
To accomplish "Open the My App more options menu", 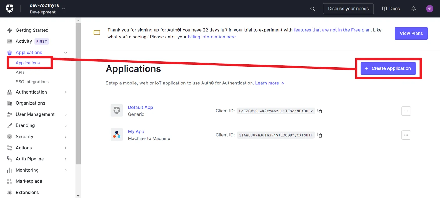I will click(x=406, y=135).
